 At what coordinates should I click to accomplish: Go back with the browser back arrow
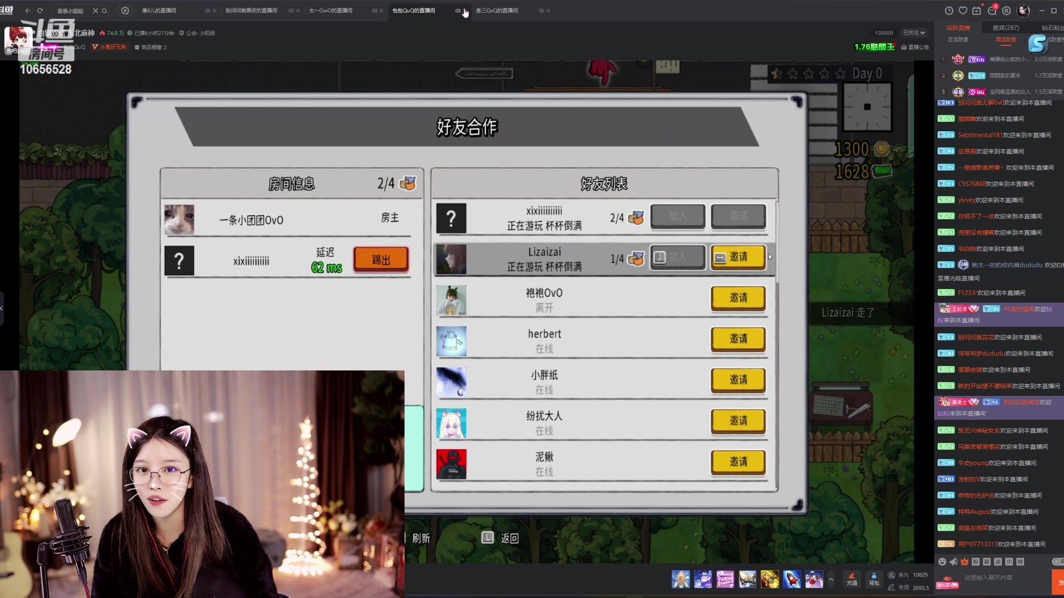tap(28, 11)
